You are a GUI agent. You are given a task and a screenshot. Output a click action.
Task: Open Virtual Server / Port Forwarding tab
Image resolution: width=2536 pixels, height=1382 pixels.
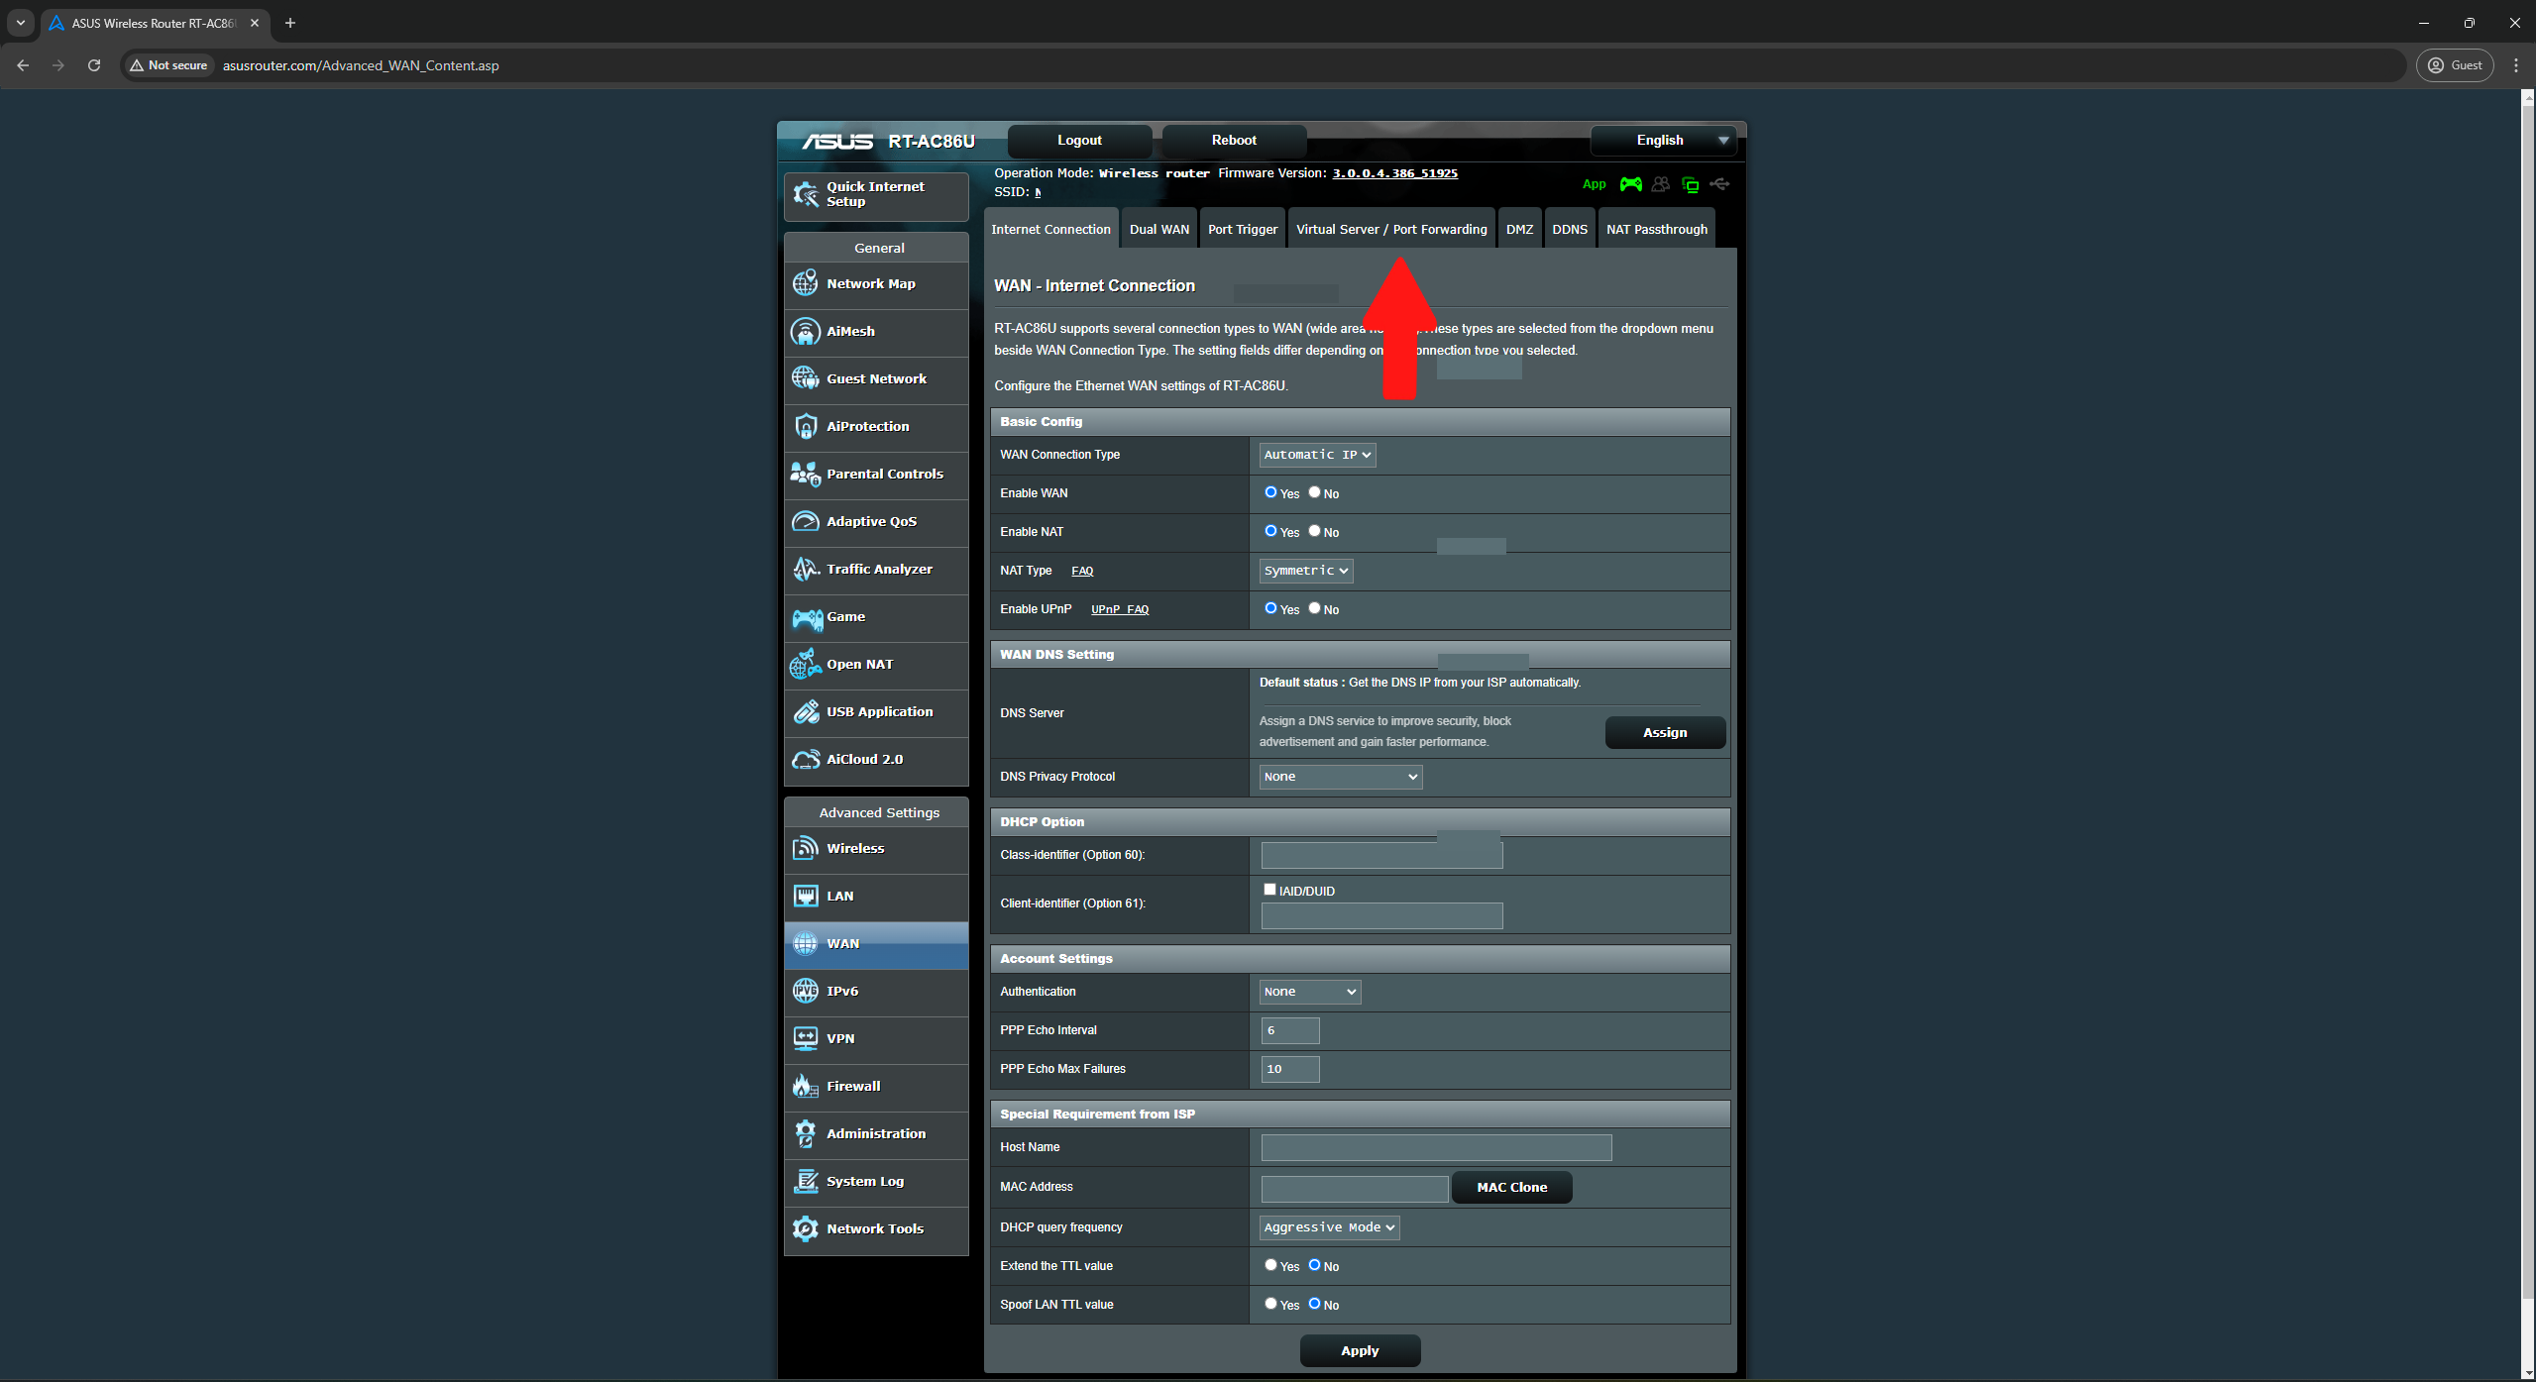pos(1391,229)
